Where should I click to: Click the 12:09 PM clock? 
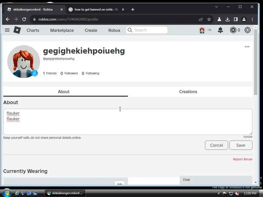250,193
